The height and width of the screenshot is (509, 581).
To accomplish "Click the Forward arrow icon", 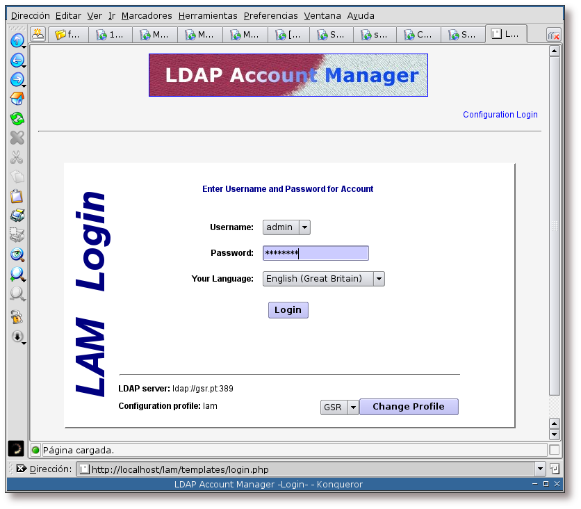I will pyautogui.click(x=16, y=80).
